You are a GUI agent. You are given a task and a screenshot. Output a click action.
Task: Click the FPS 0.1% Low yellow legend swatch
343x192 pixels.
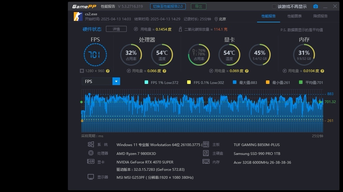pos(189,82)
